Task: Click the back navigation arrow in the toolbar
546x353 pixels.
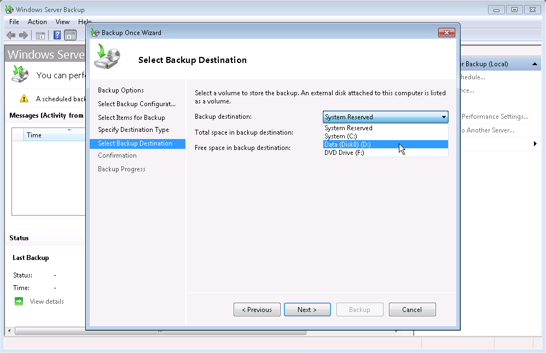Action: (x=11, y=34)
